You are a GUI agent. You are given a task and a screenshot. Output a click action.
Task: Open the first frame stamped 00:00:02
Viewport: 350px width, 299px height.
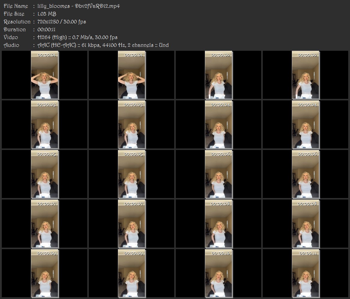(x=219, y=75)
